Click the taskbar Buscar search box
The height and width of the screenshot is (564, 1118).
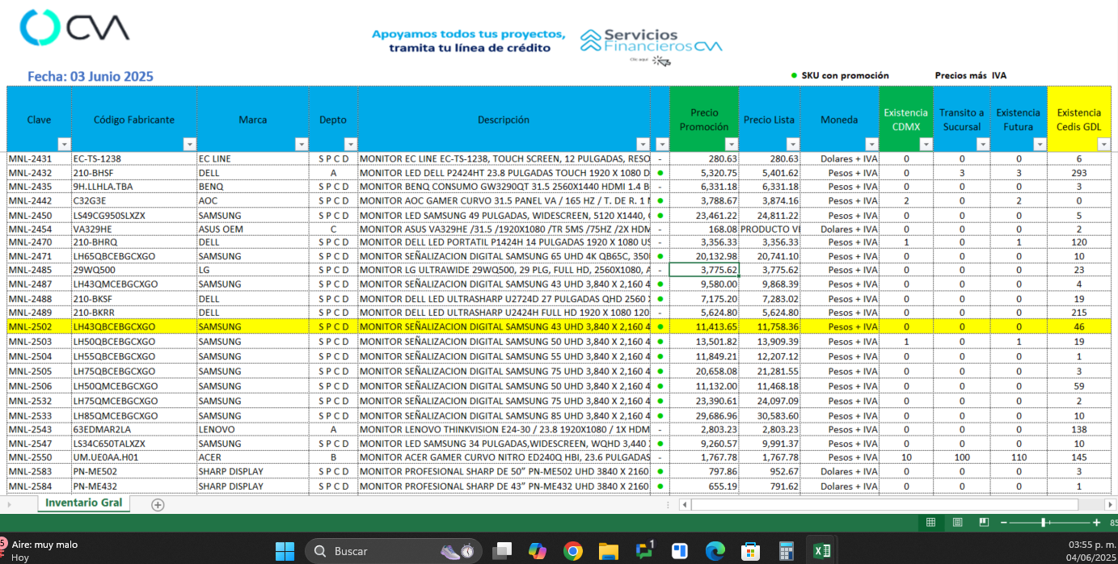393,551
